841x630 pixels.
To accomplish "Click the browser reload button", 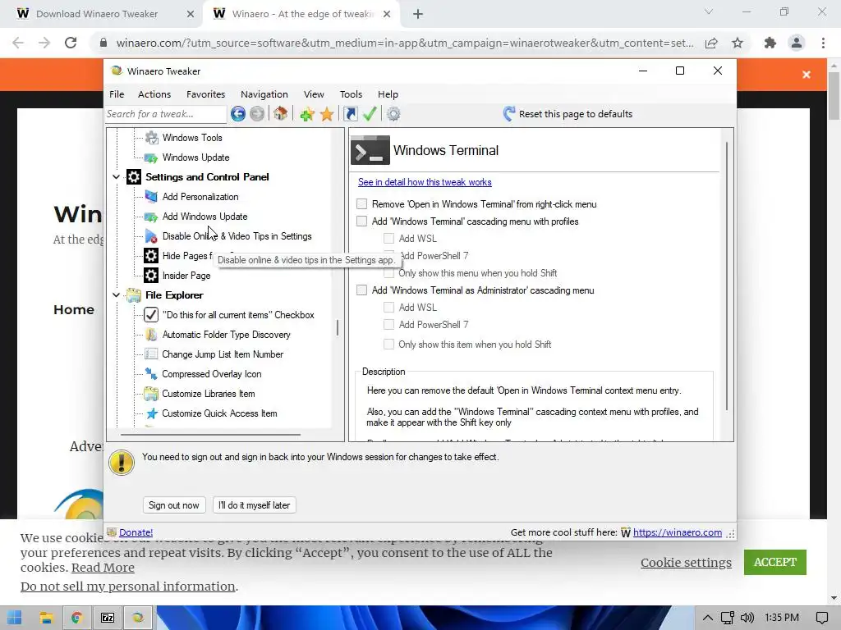I will tap(71, 43).
